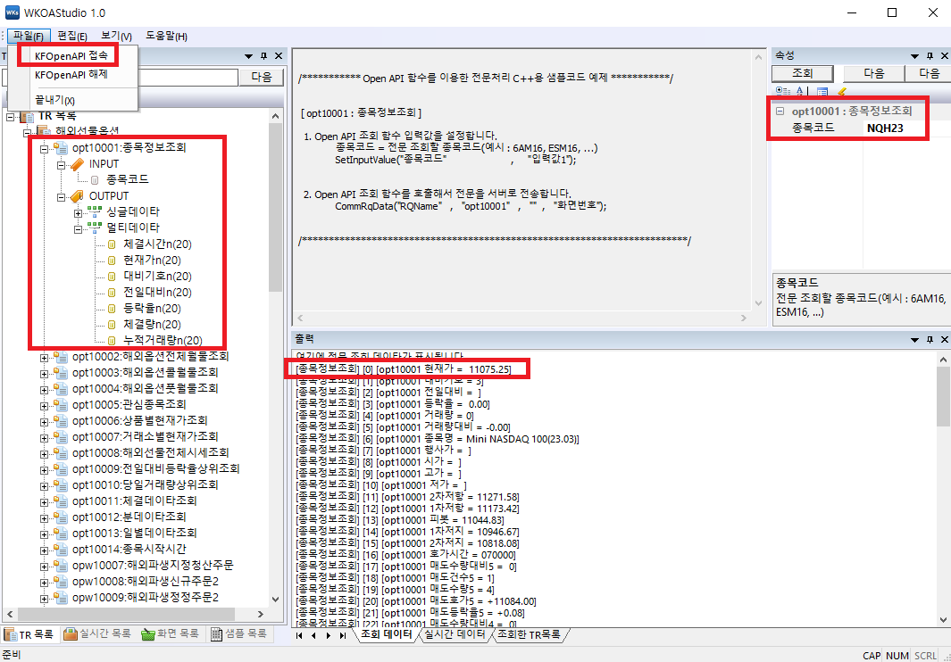Jump to last record using the navigation arrow
Image resolution: width=951 pixels, height=662 pixels.
(343, 635)
